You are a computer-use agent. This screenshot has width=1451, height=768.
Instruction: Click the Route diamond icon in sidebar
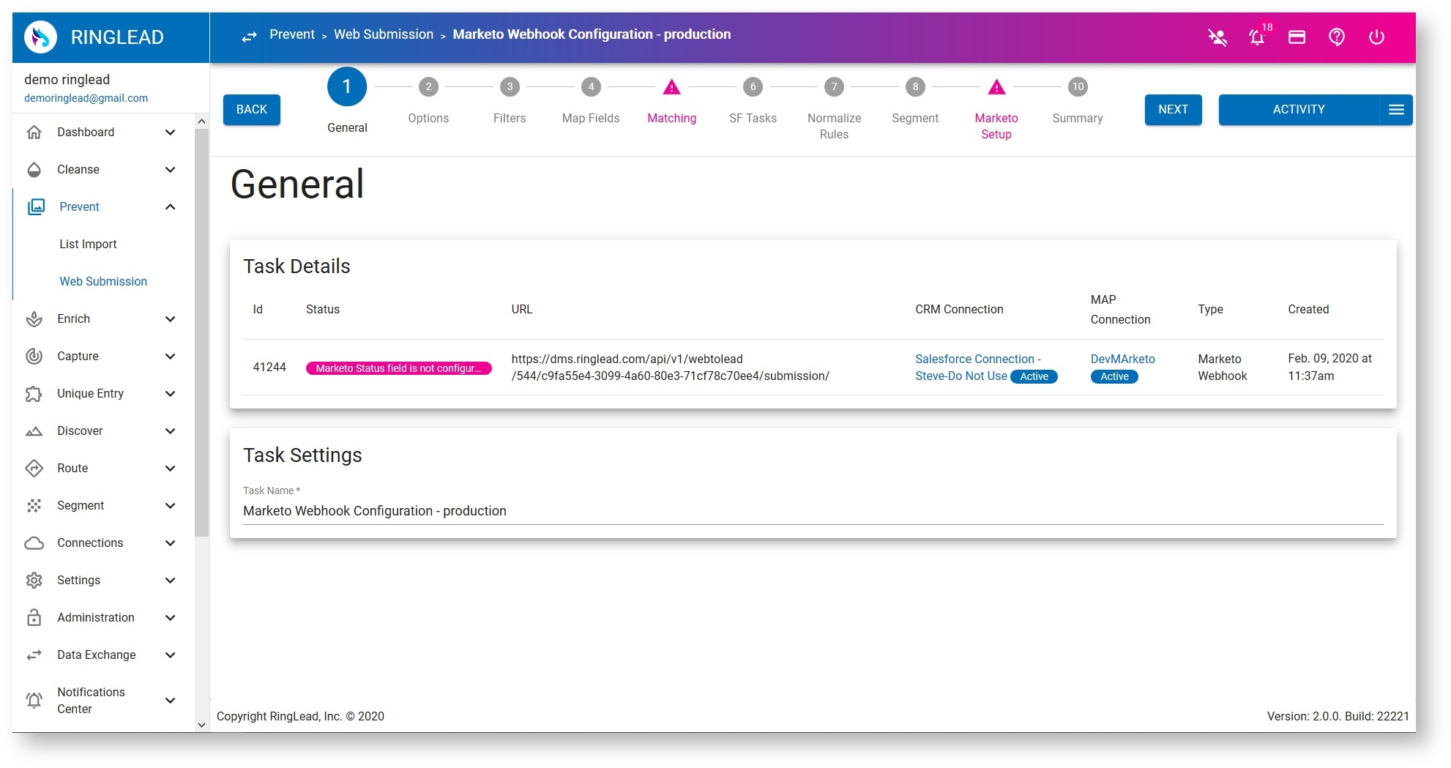coord(34,469)
